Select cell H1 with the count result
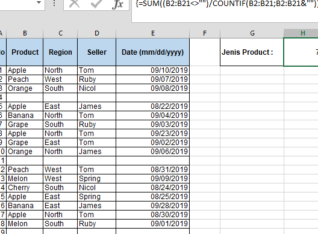 (301, 52)
